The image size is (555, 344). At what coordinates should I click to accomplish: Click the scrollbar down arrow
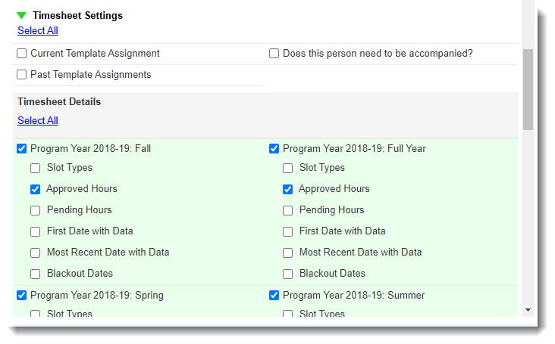[528, 310]
